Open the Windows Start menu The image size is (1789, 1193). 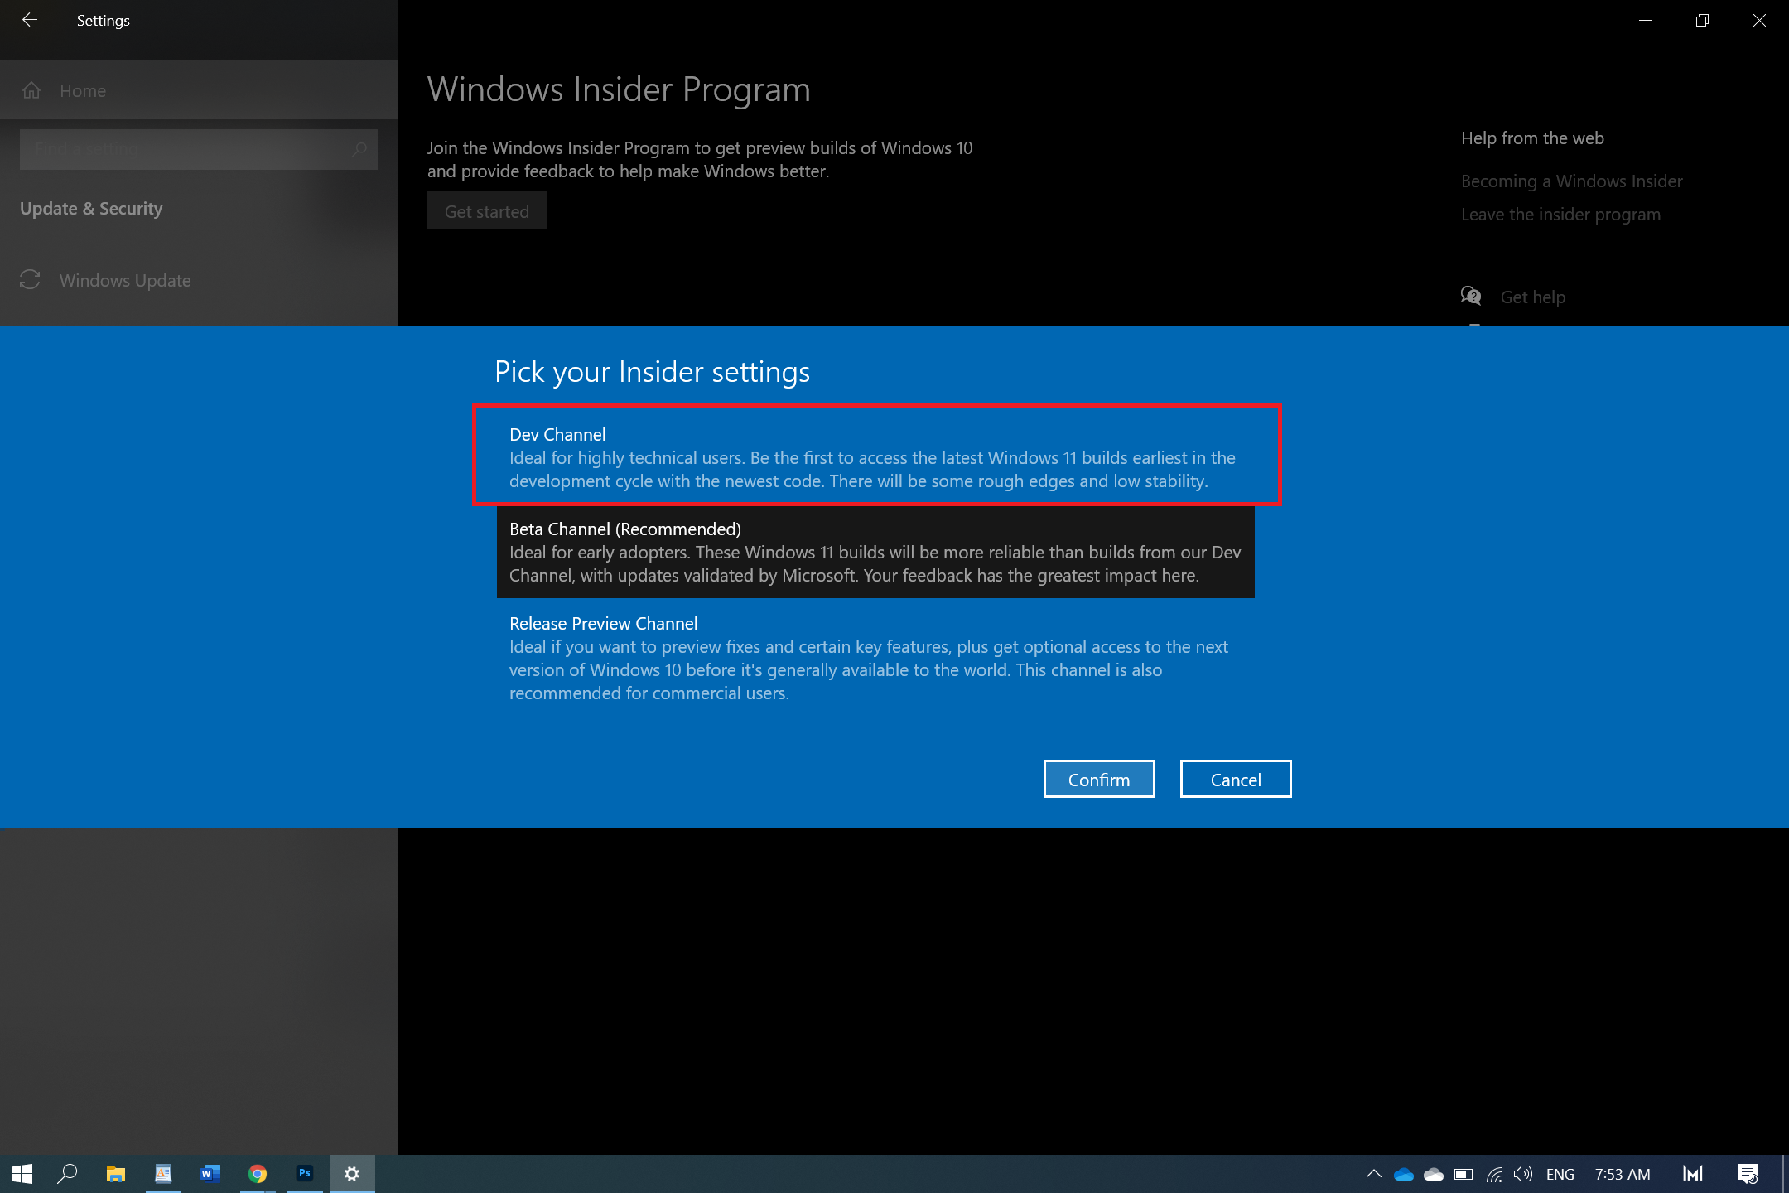[22, 1173]
